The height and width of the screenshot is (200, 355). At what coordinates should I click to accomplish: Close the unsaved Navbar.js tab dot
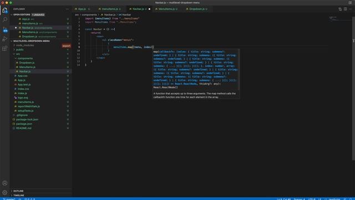tap(149, 9)
